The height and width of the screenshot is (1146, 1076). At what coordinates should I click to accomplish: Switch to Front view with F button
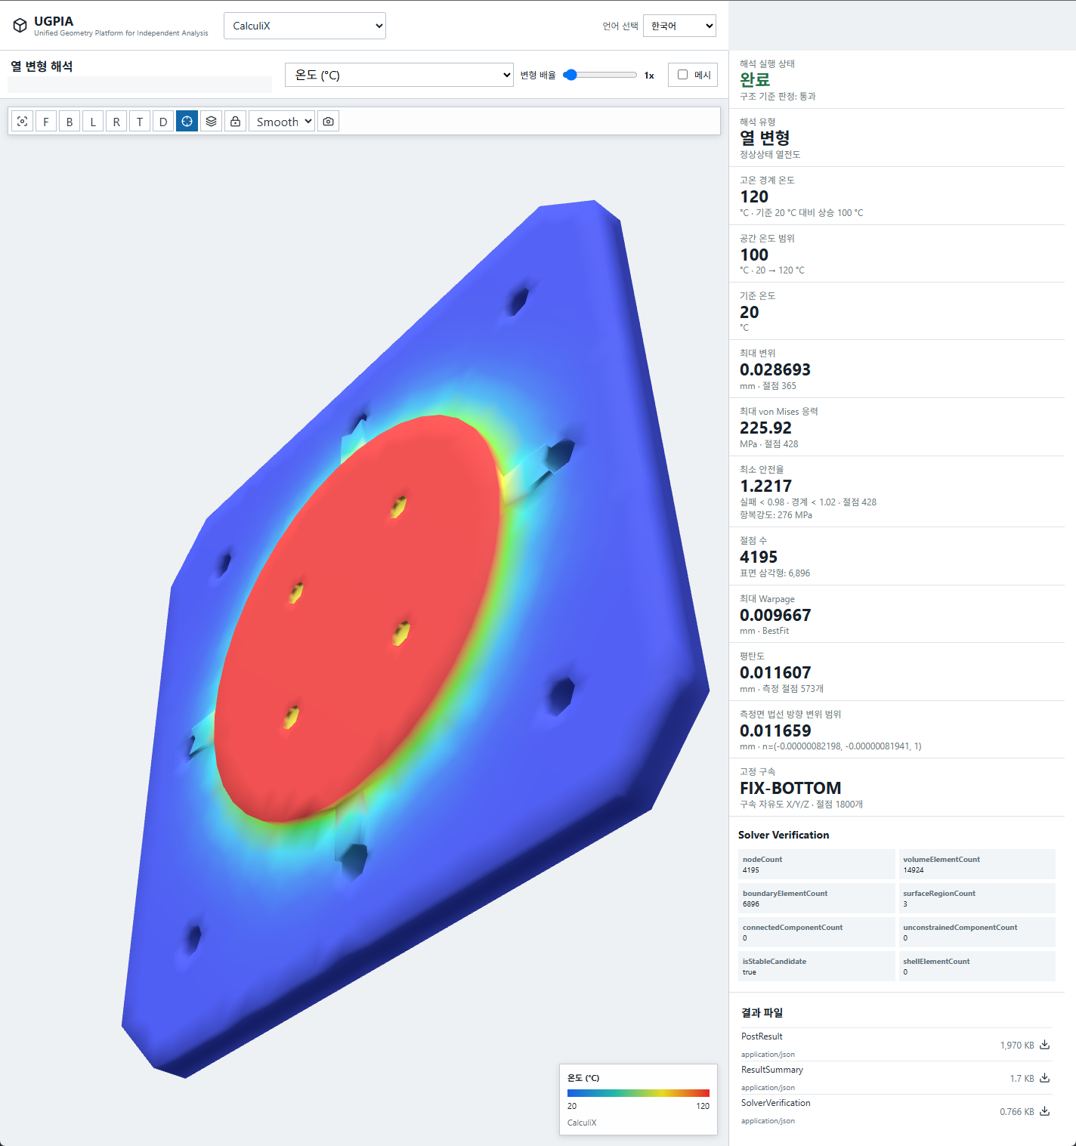(46, 121)
